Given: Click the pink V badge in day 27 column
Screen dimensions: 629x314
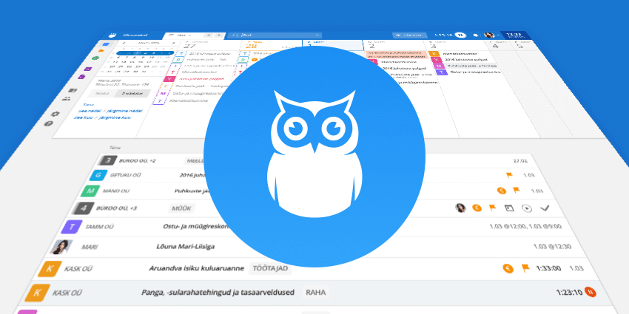Looking at the screenshot, I should point(169,78).
